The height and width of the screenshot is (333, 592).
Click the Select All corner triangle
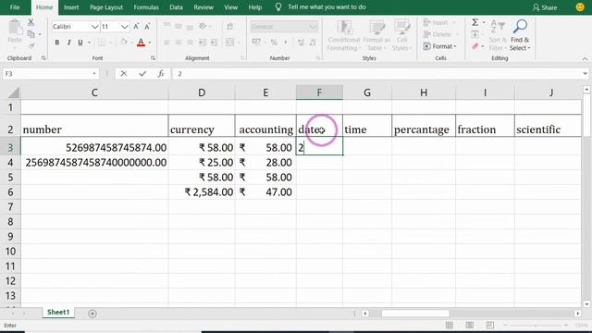13,92
